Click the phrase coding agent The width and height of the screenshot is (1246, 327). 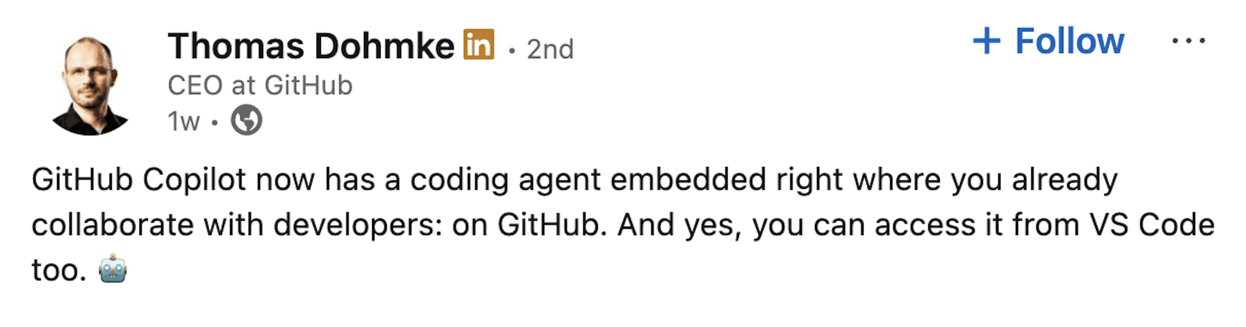505,180
